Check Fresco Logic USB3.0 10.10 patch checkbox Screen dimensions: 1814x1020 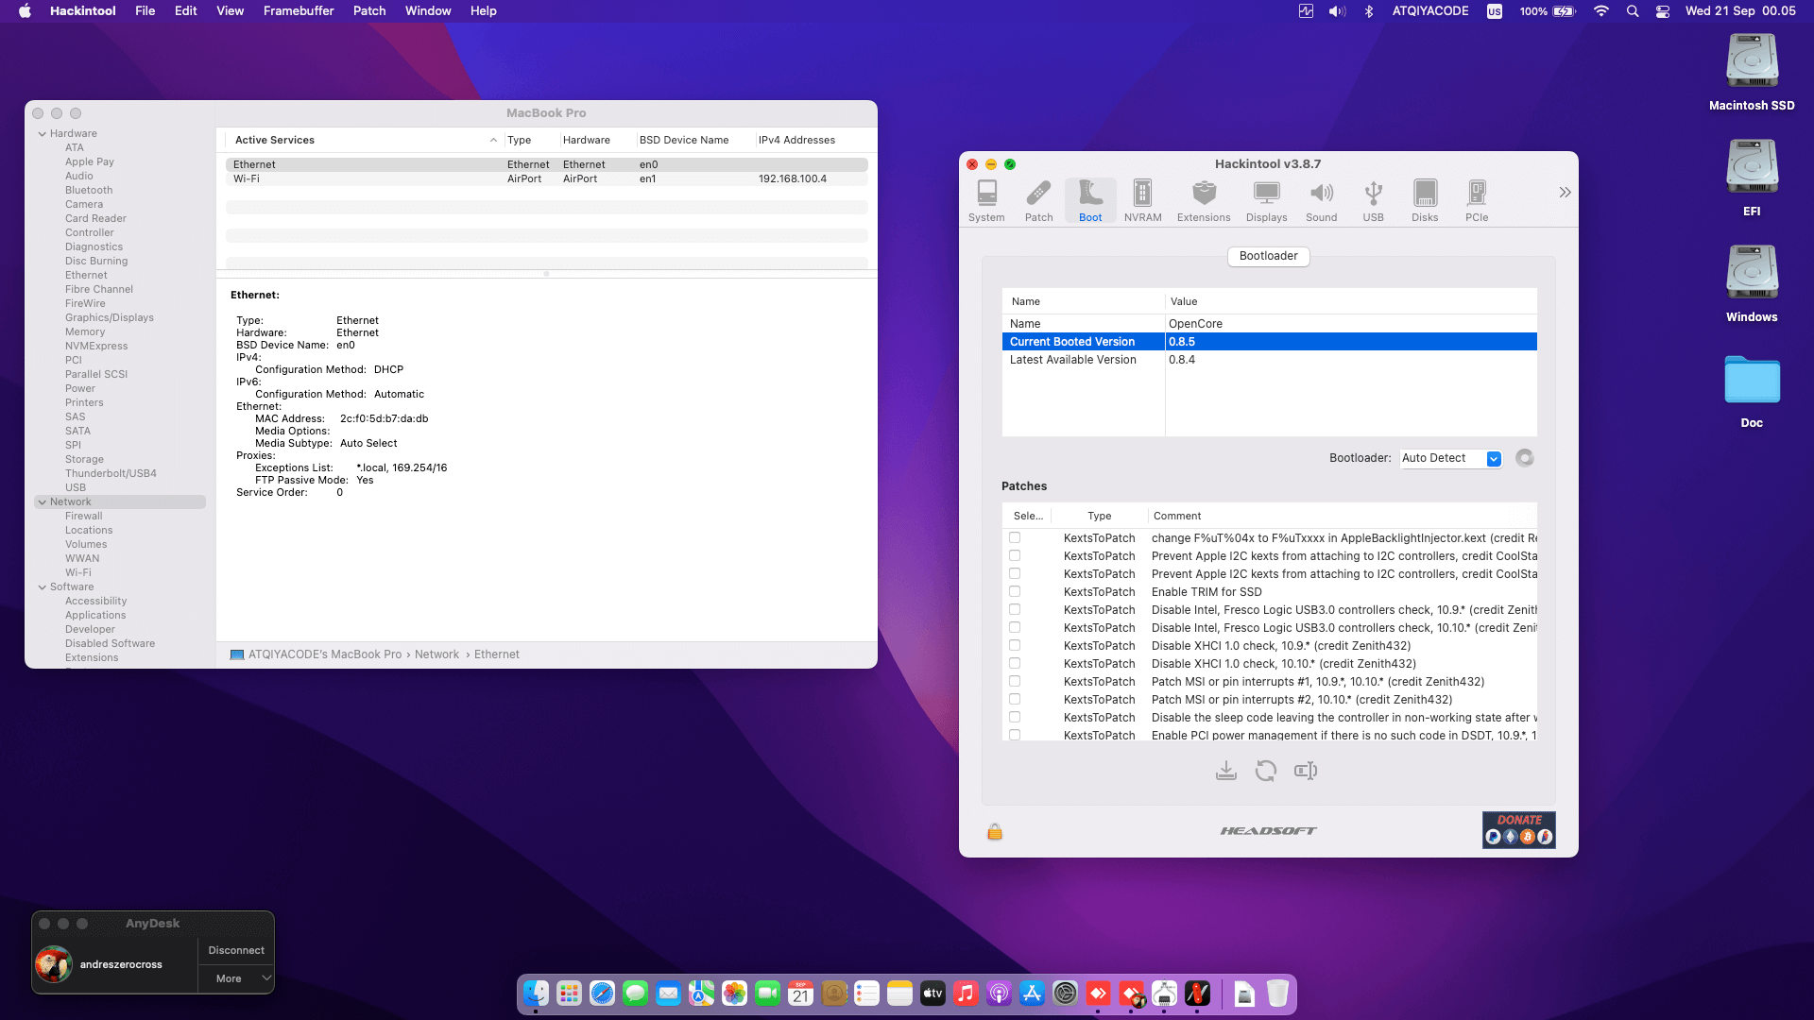point(1015,627)
